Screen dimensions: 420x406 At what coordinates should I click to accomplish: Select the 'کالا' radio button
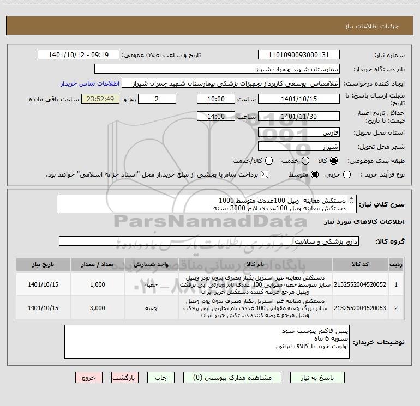point(334,161)
